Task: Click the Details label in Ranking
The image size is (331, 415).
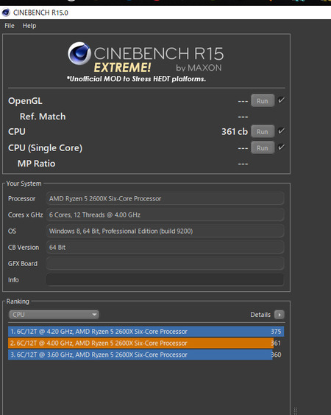Action: point(260,315)
